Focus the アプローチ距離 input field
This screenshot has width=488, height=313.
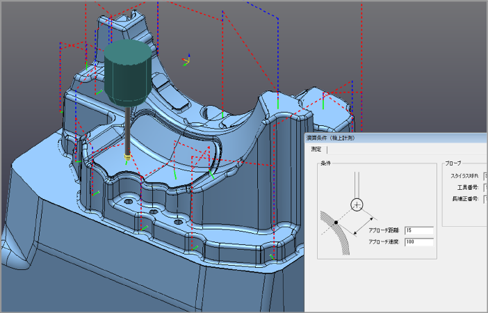tap(419, 230)
